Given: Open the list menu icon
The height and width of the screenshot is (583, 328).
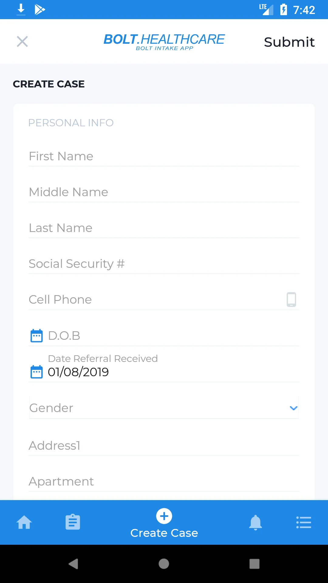Looking at the screenshot, I should [304, 522].
